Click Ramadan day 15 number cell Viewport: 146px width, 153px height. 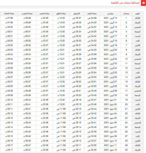point(126,82)
